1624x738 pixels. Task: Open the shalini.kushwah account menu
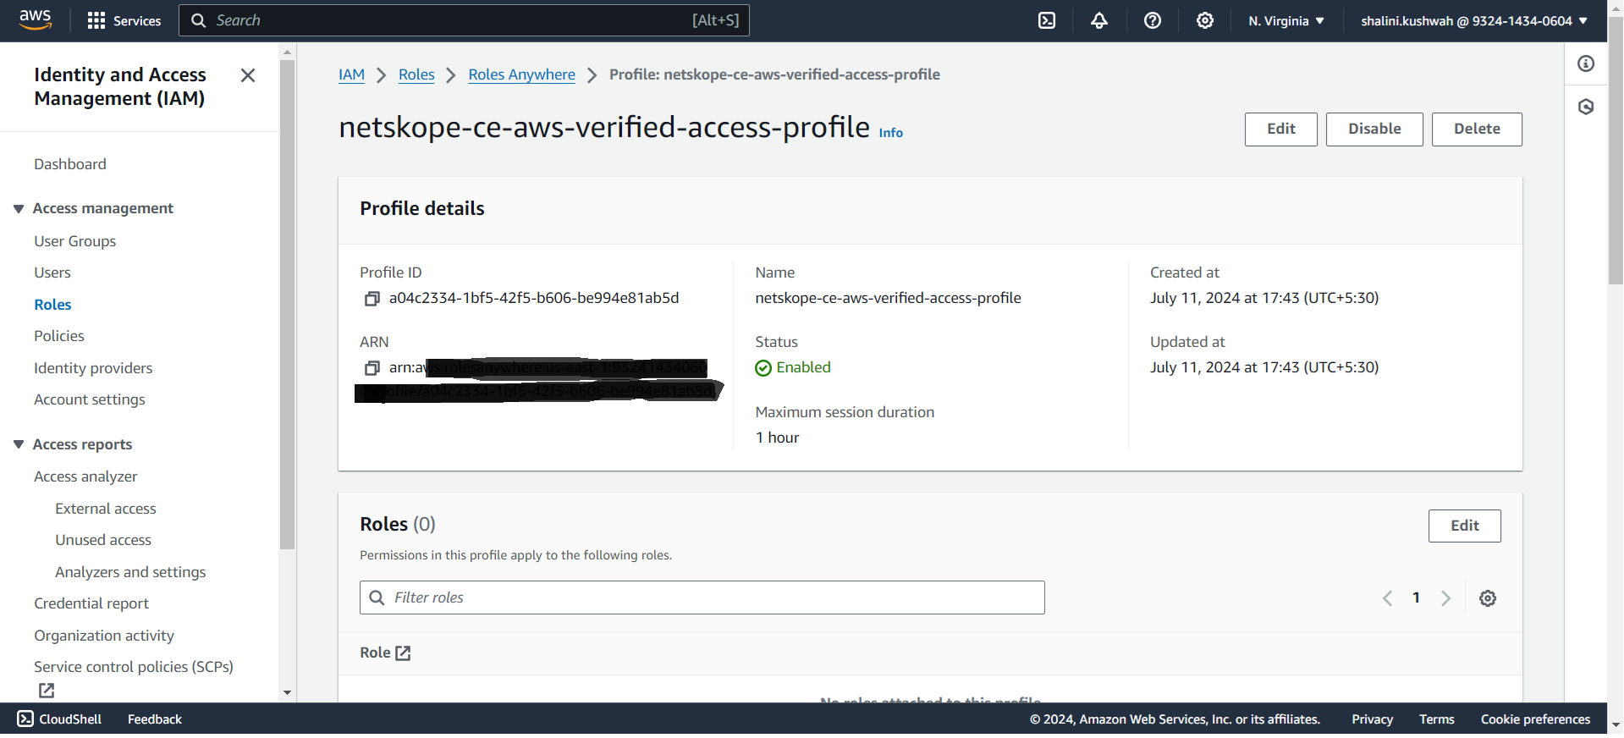1474,20
